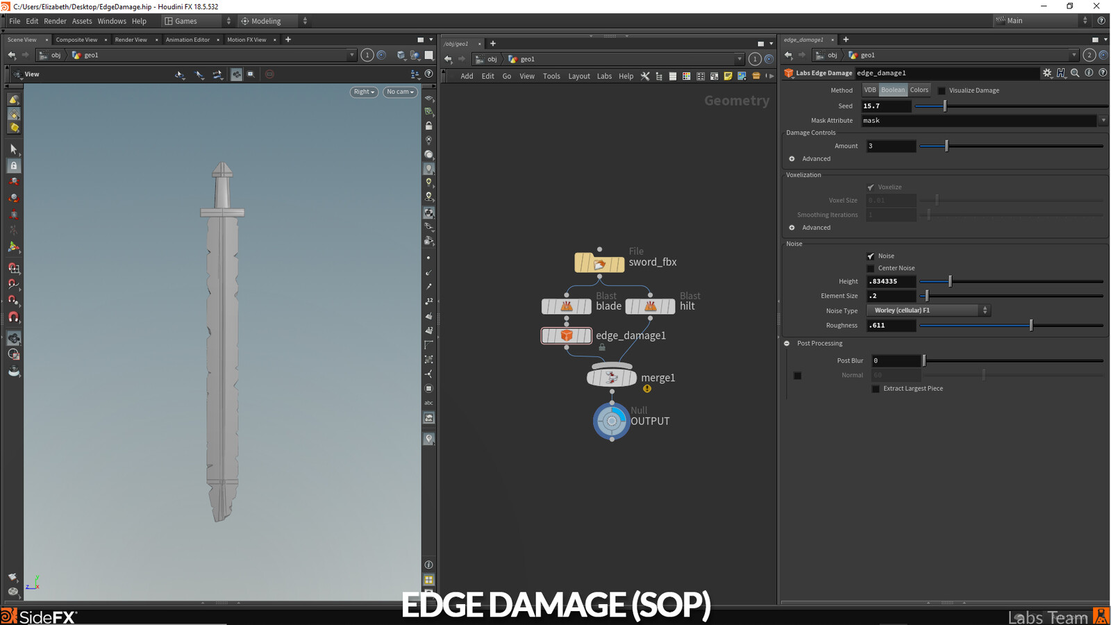Screen dimensions: 1111x625
Task: Select the VDB method button
Action: (x=870, y=90)
